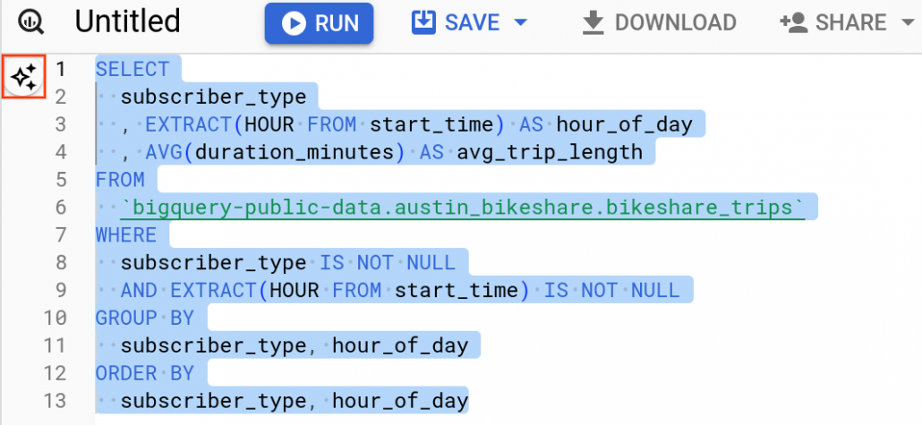
Task: Click avg_trip_length alias in the query
Action: (550, 152)
